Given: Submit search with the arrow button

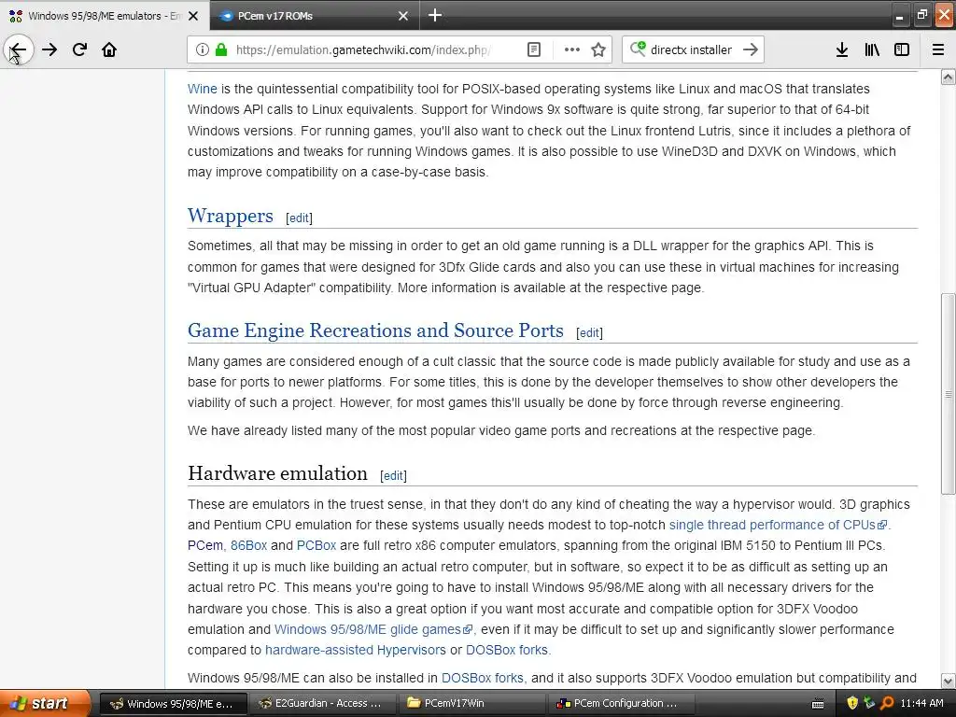Looking at the screenshot, I should click(751, 50).
